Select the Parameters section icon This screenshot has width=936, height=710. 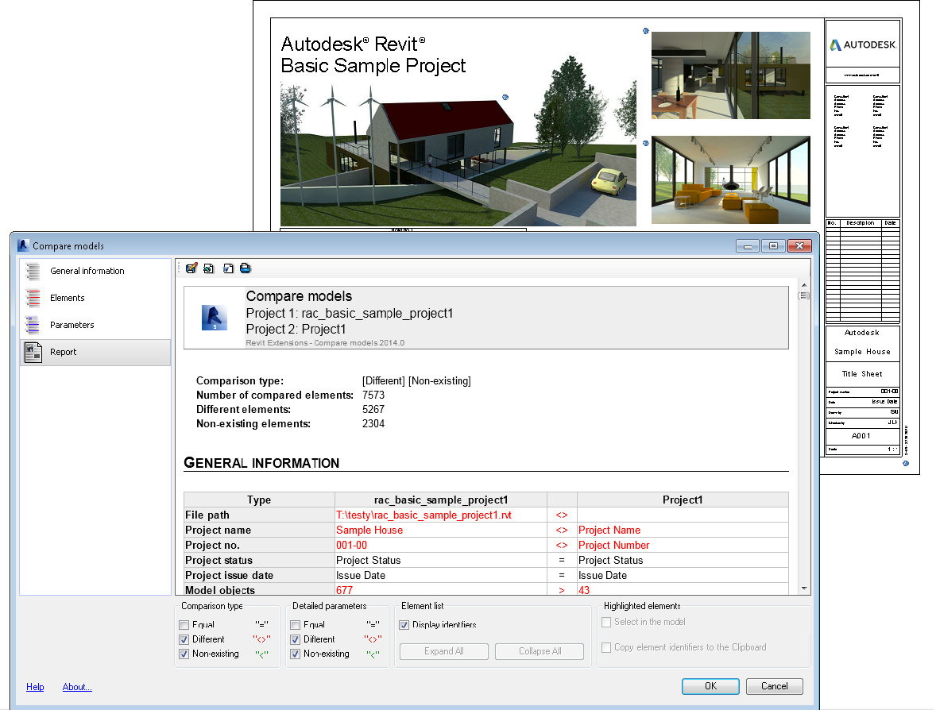click(33, 324)
